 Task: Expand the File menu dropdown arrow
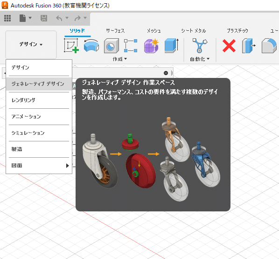click(x=30, y=18)
